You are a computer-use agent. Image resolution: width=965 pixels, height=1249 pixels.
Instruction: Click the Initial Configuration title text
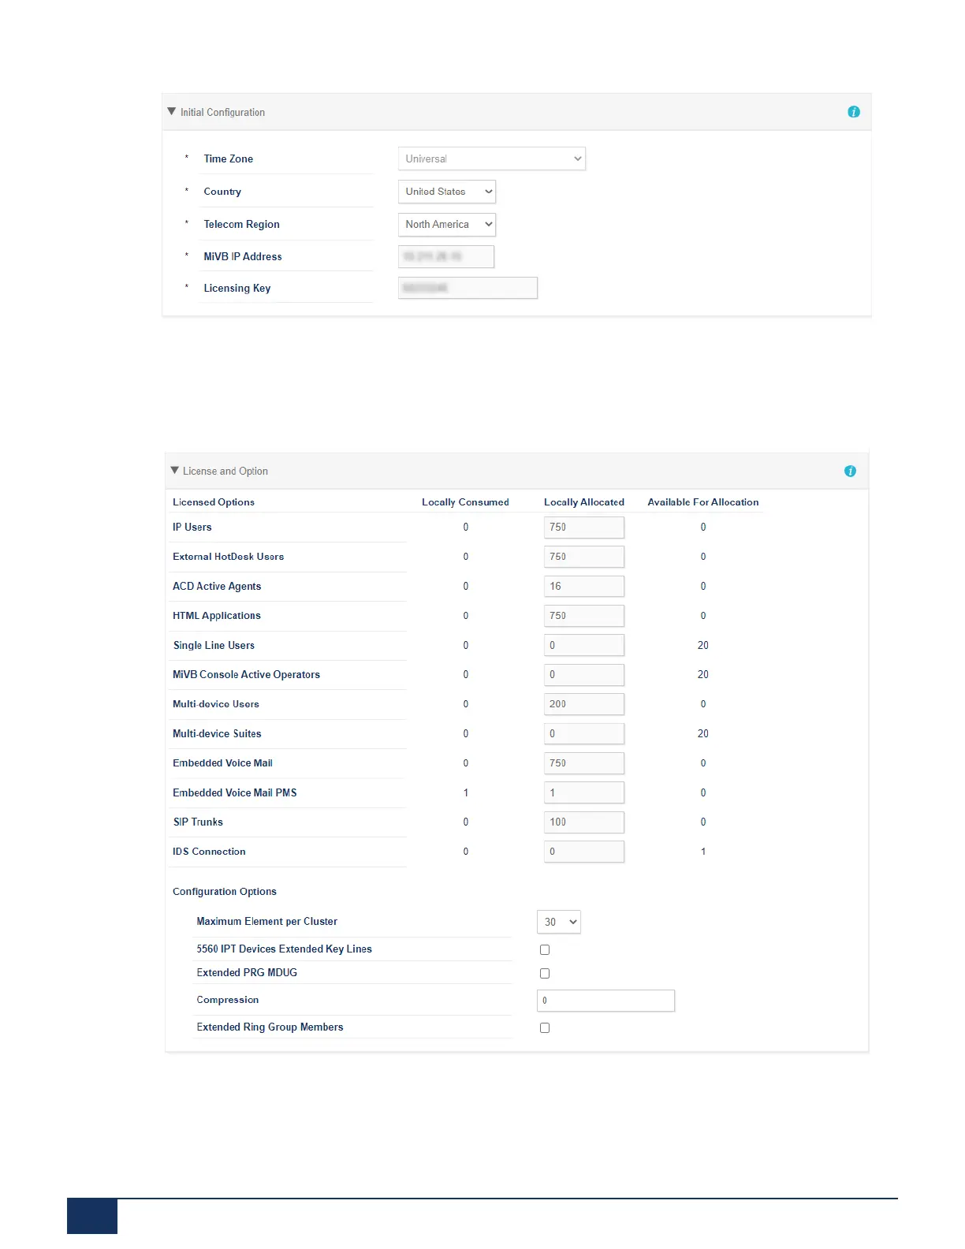(222, 113)
